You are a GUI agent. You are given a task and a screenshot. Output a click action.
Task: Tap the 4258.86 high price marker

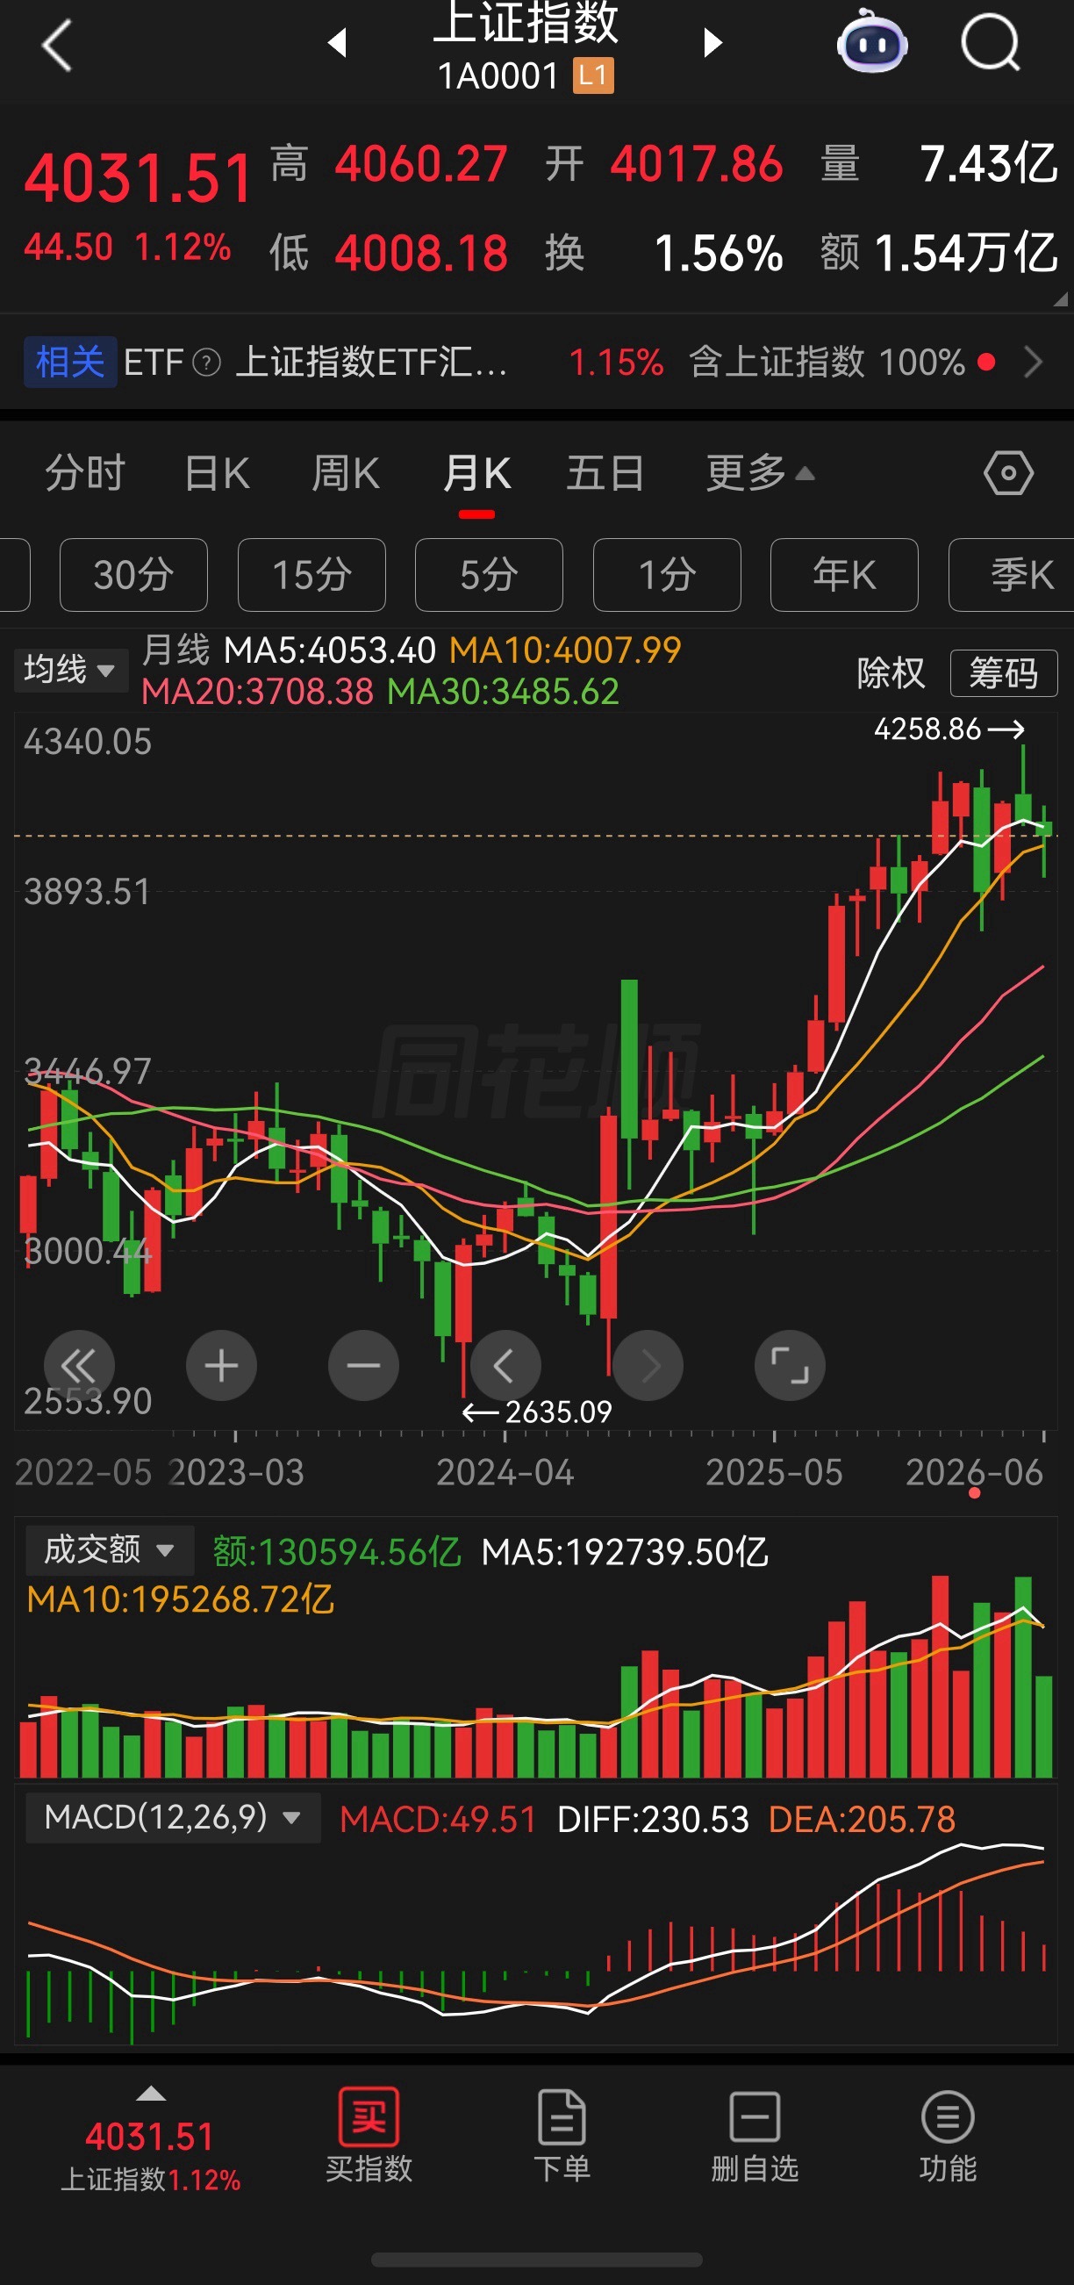pos(949,729)
